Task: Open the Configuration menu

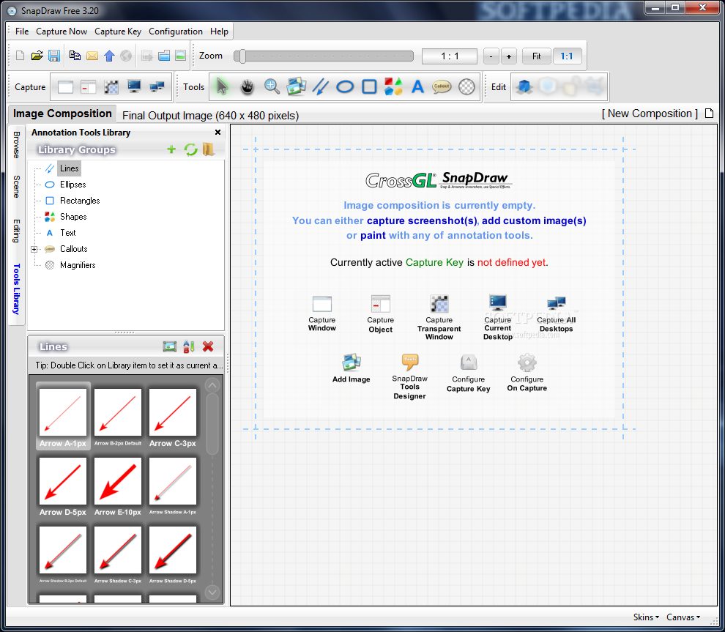Action: coord(176,31)
